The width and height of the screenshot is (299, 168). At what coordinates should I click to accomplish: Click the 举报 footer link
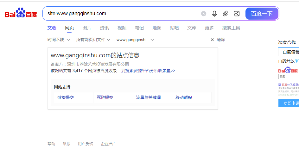point(67,144)
